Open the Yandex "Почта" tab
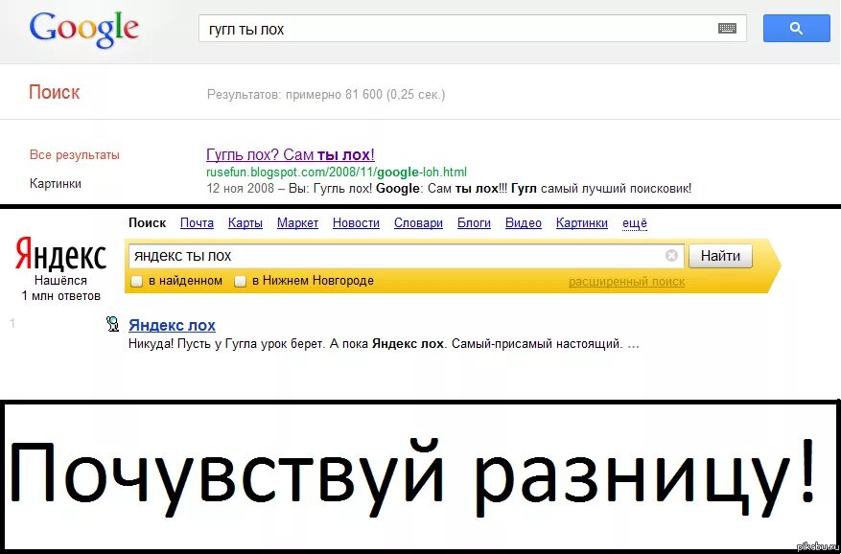841x554 pixels. coord(197,223)
